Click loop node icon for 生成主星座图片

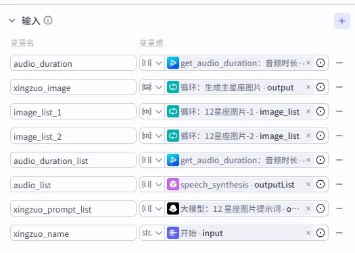(x=173, y=87)
